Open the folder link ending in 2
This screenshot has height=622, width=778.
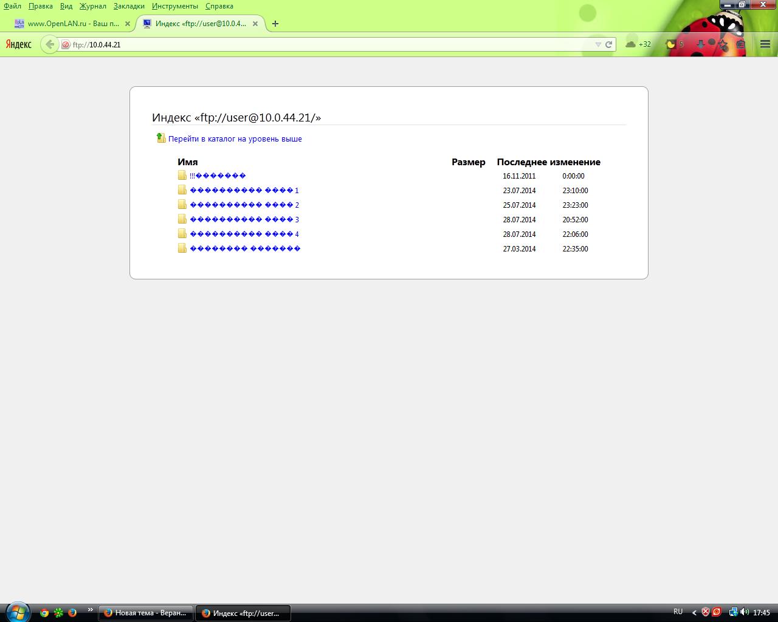[244, 205]
